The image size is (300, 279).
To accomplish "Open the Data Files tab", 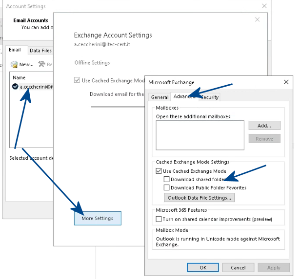I will 40,51.
